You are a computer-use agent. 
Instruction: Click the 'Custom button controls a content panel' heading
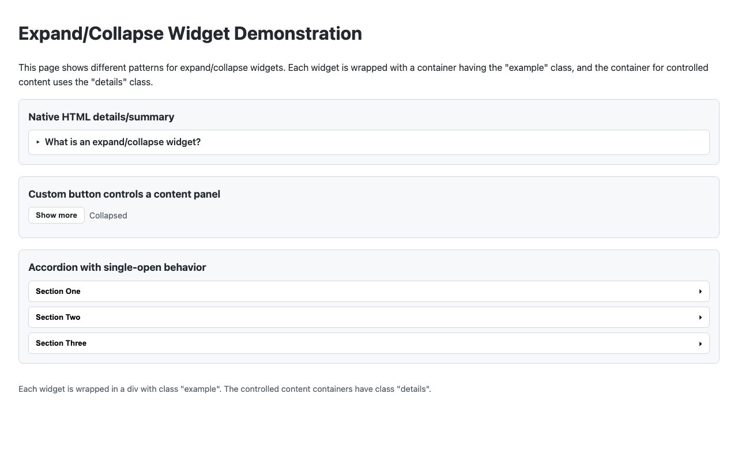(124, 194)
